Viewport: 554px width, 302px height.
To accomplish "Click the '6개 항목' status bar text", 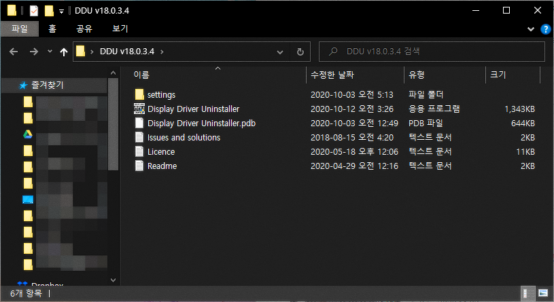I will 26,293.
